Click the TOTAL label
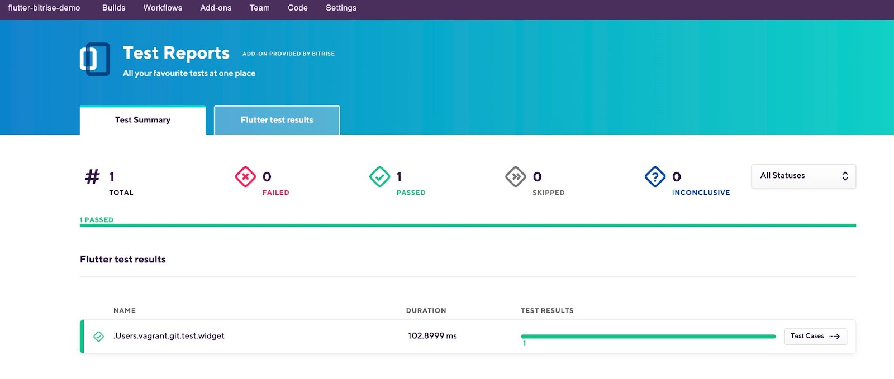The width and height of the screenshot is (894, 379). [x=121, y=193]
